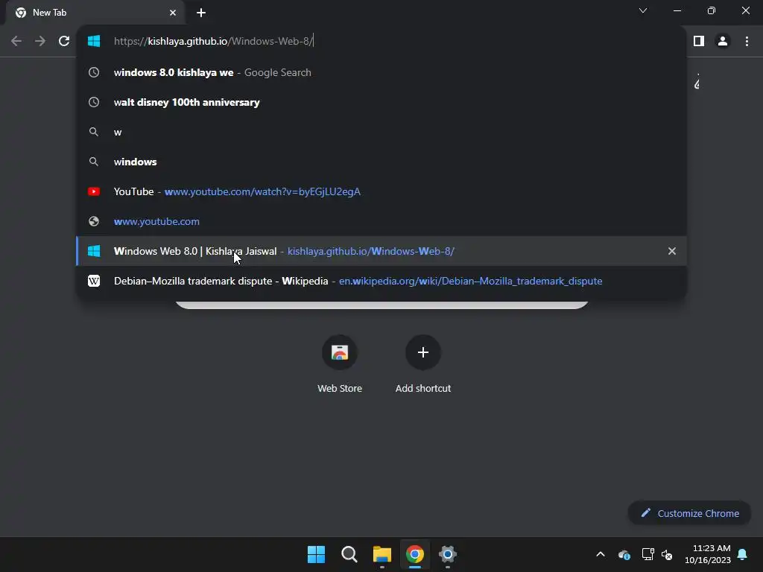
Task: Open a new tab with the plus button
Action: point(201,13)
